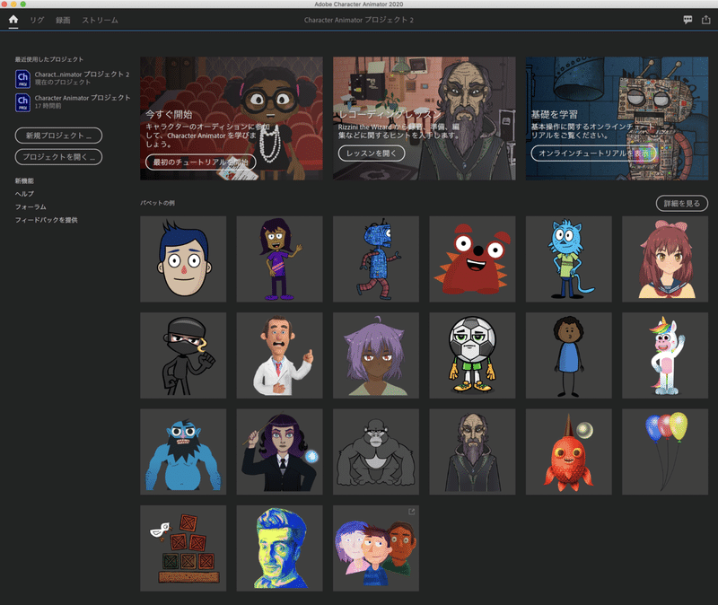Click the レッスンを開く button

[x=372, y=153]
